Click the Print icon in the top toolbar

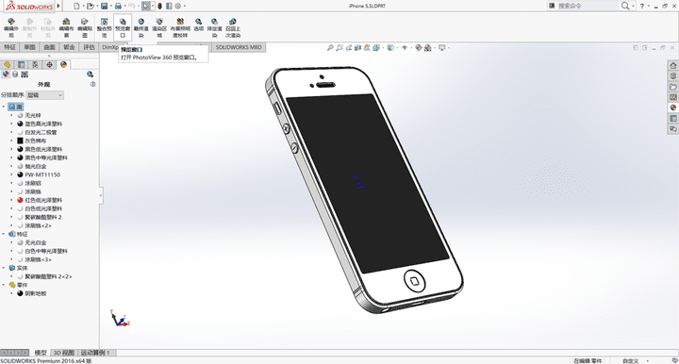click(x=118, y=6)
